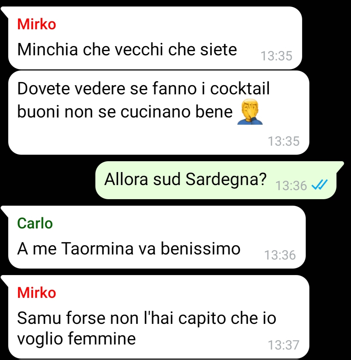Click the word 'femmine' in the last message
Screen dimensions: 351x360
(102, 338)
